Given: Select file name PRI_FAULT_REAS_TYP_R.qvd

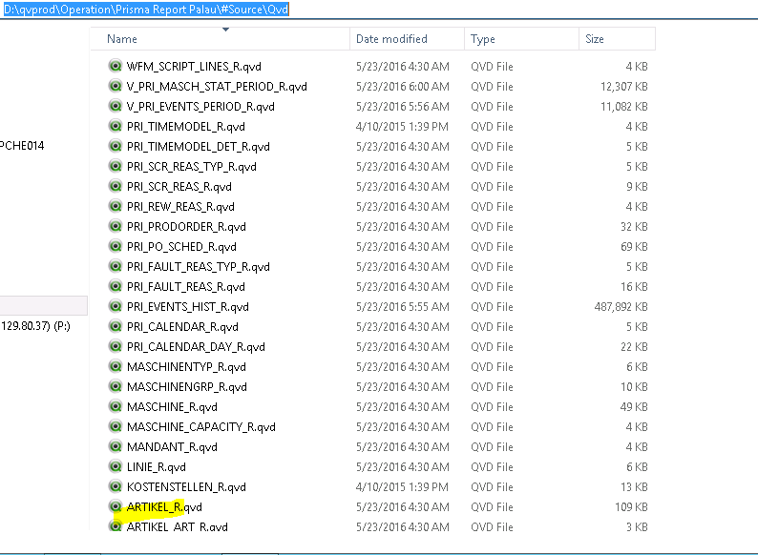Looking at the screenshot, I should click(199, 267).
